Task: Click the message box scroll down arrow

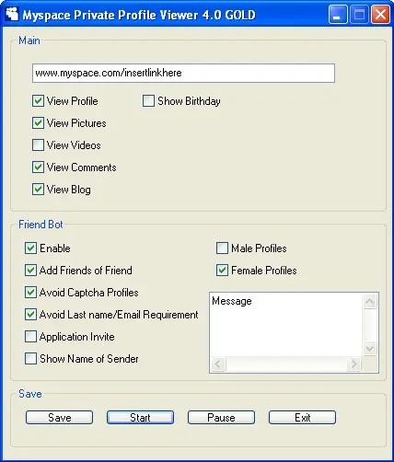Action: point(370,349)
